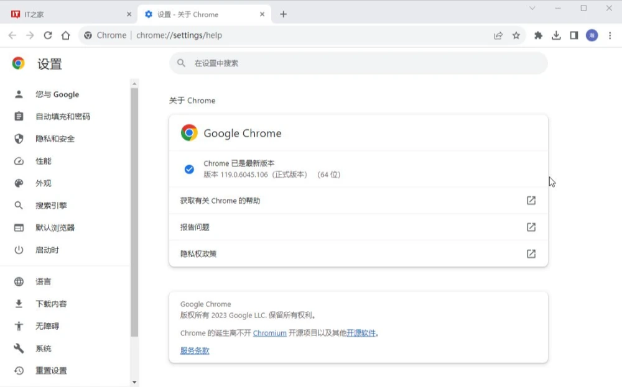This screenshot has width=622, height=387.
Task: Bookmark this page with star icon
Action: tap(516, 35)
